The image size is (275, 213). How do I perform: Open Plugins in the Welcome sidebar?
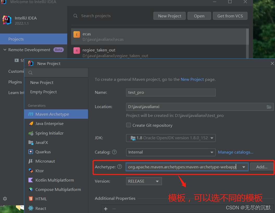click(15, 82)
